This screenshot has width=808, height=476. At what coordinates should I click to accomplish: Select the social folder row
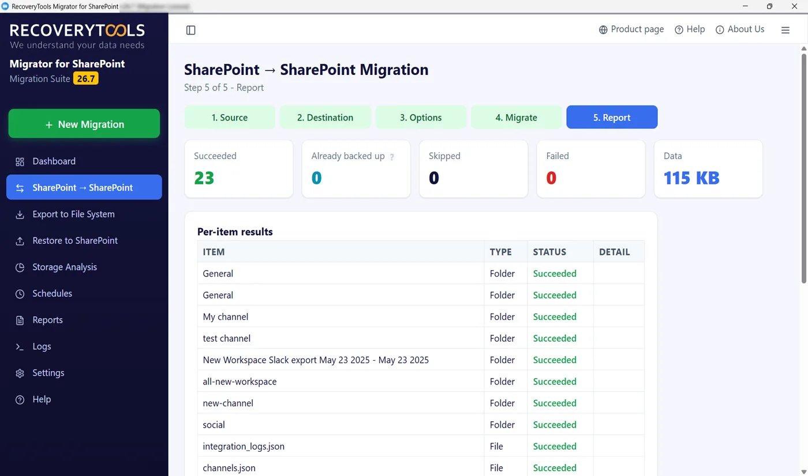(421, 425)
